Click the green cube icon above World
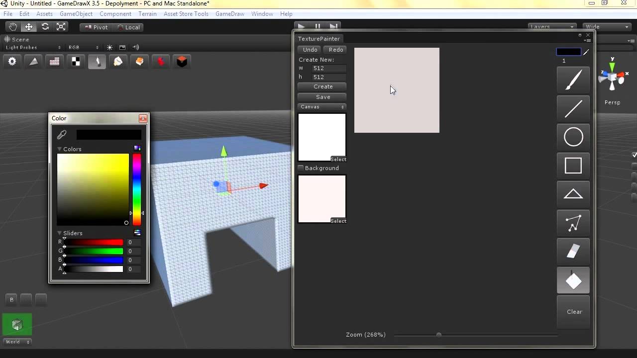The height and width of the screenshot is (358, 637). coord(17,325)
